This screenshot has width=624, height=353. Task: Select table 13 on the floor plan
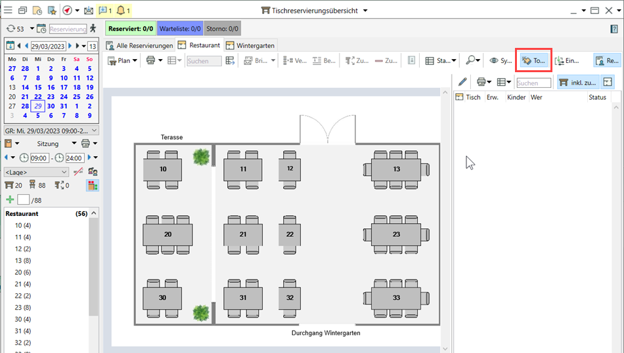[396, 169]
